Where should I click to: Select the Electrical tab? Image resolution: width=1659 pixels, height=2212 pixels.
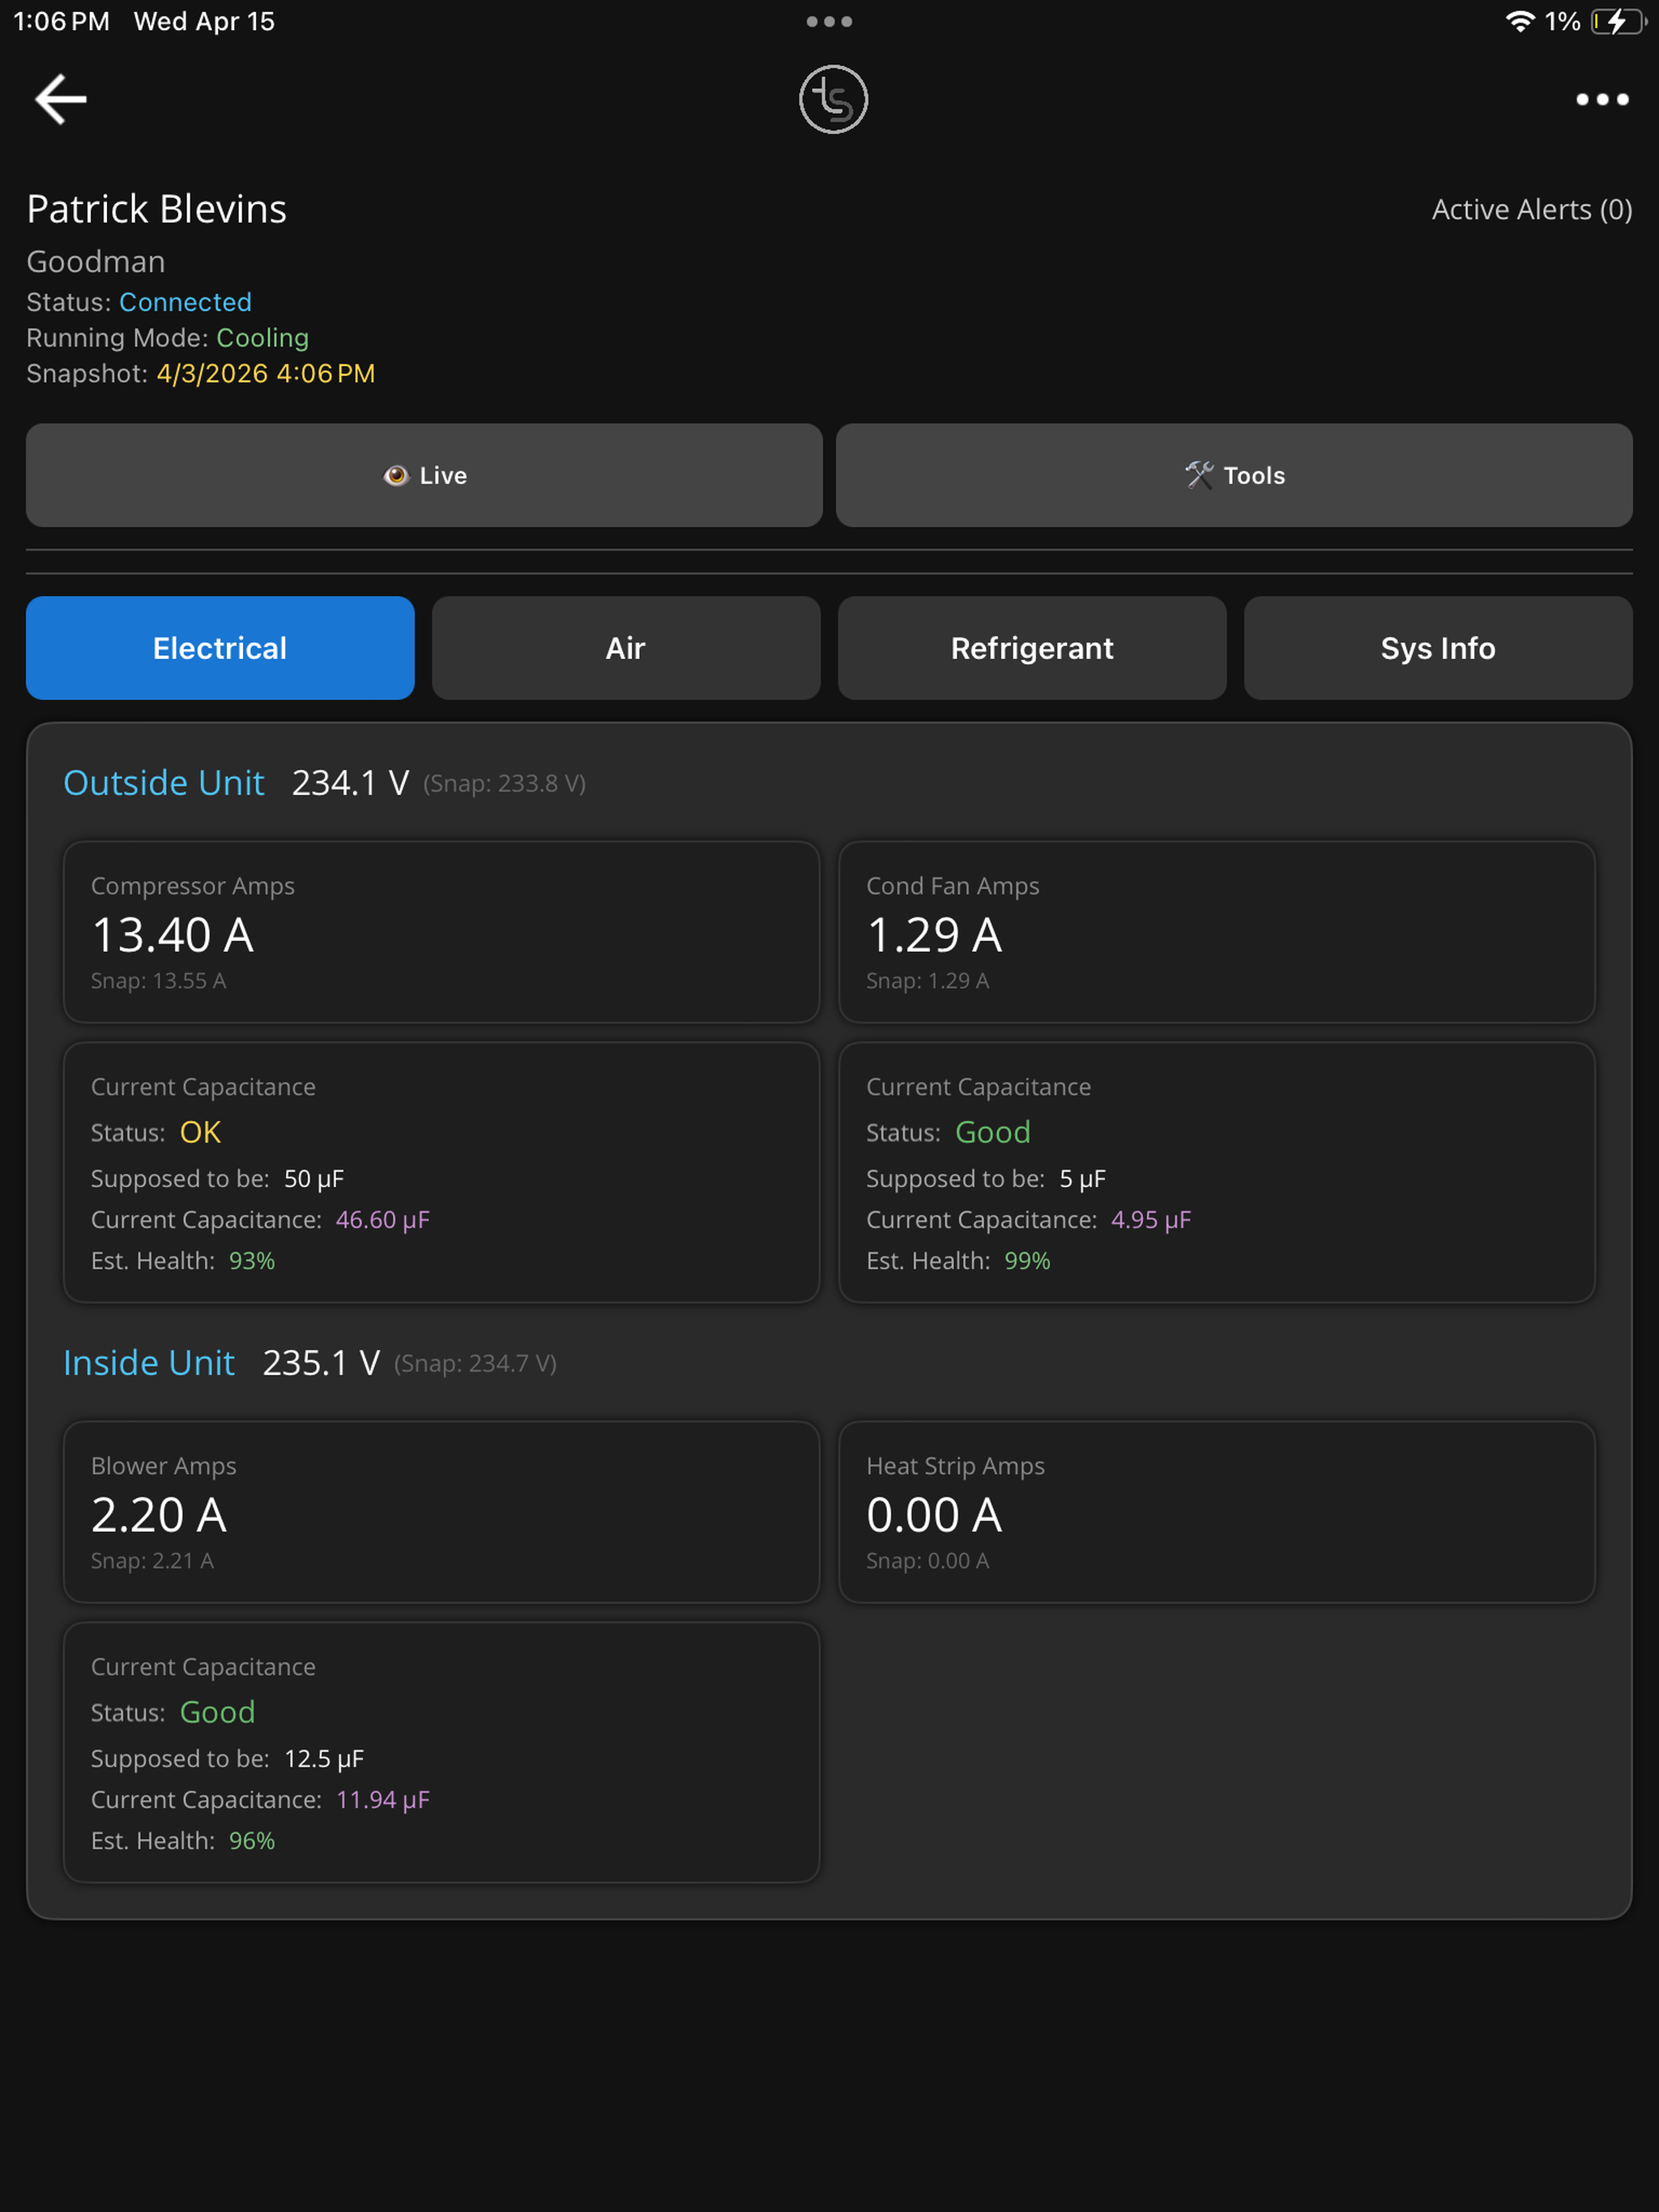pyautogui.click(x=220, y=648)
